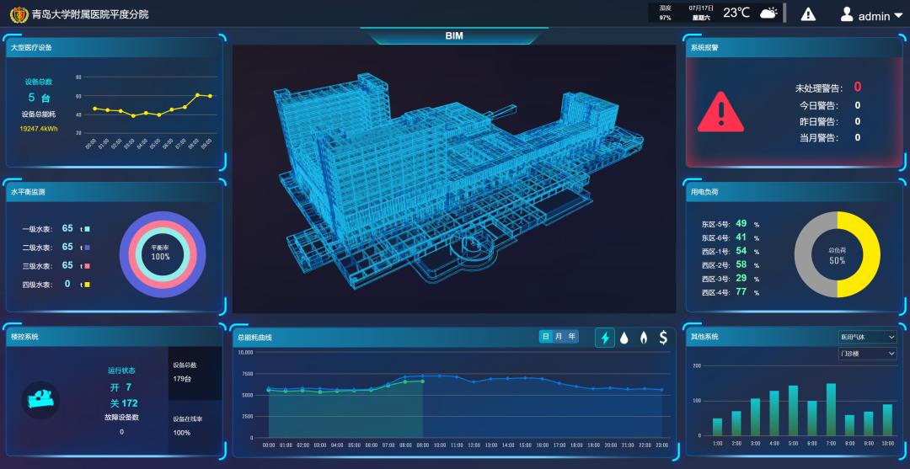Click the red warning triangle in 系统报警 panel

click(x=720, y=112)
